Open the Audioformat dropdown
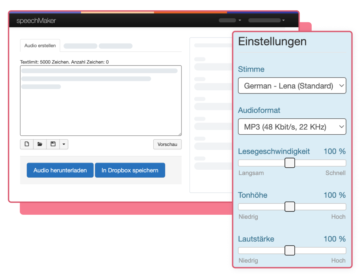360x275 pixels. (x=292, y=127)
